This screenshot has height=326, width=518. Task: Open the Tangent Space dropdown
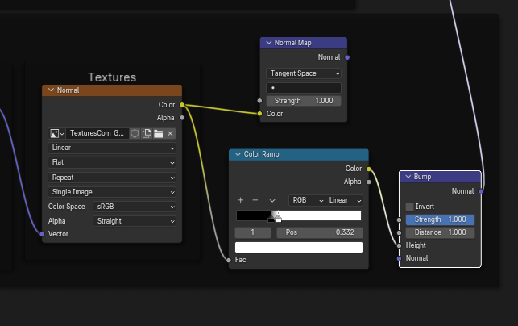click(x=304, y=73)
